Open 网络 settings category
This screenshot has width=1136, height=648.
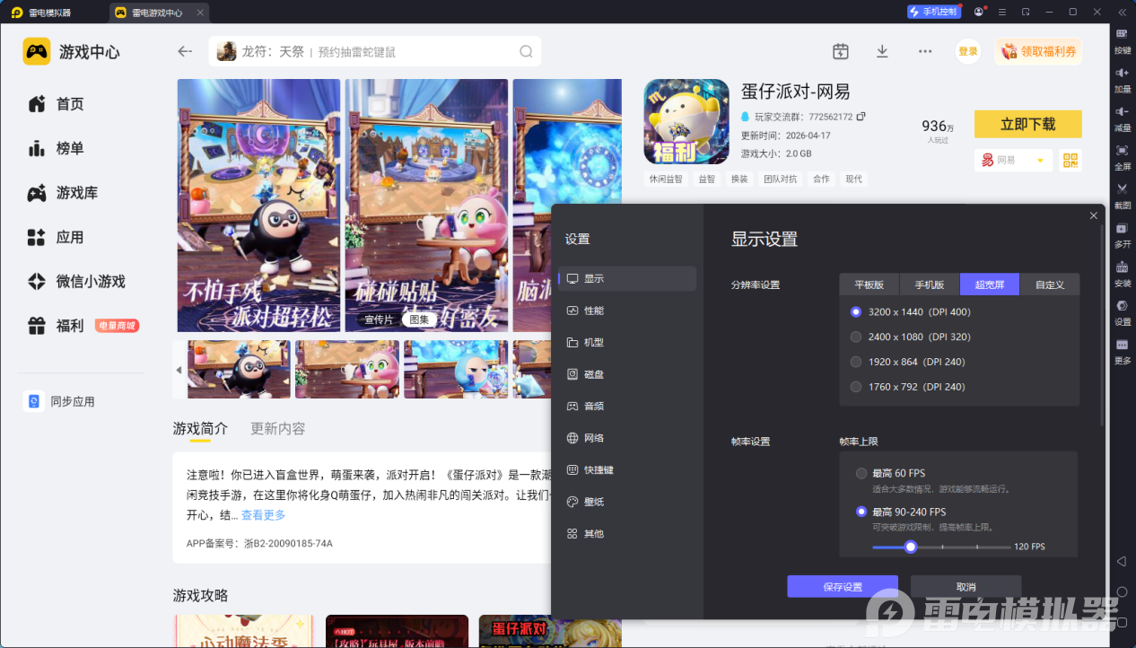point(627,438)
